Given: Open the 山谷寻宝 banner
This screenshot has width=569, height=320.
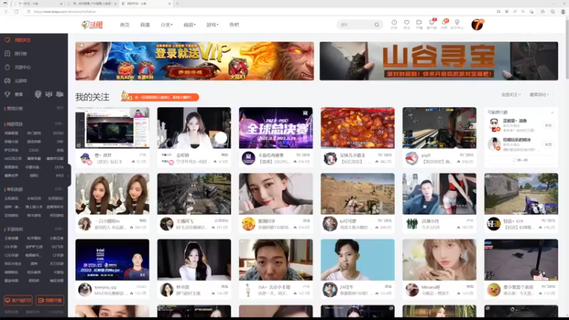Looking at the screenshot, I should point(439,61).
